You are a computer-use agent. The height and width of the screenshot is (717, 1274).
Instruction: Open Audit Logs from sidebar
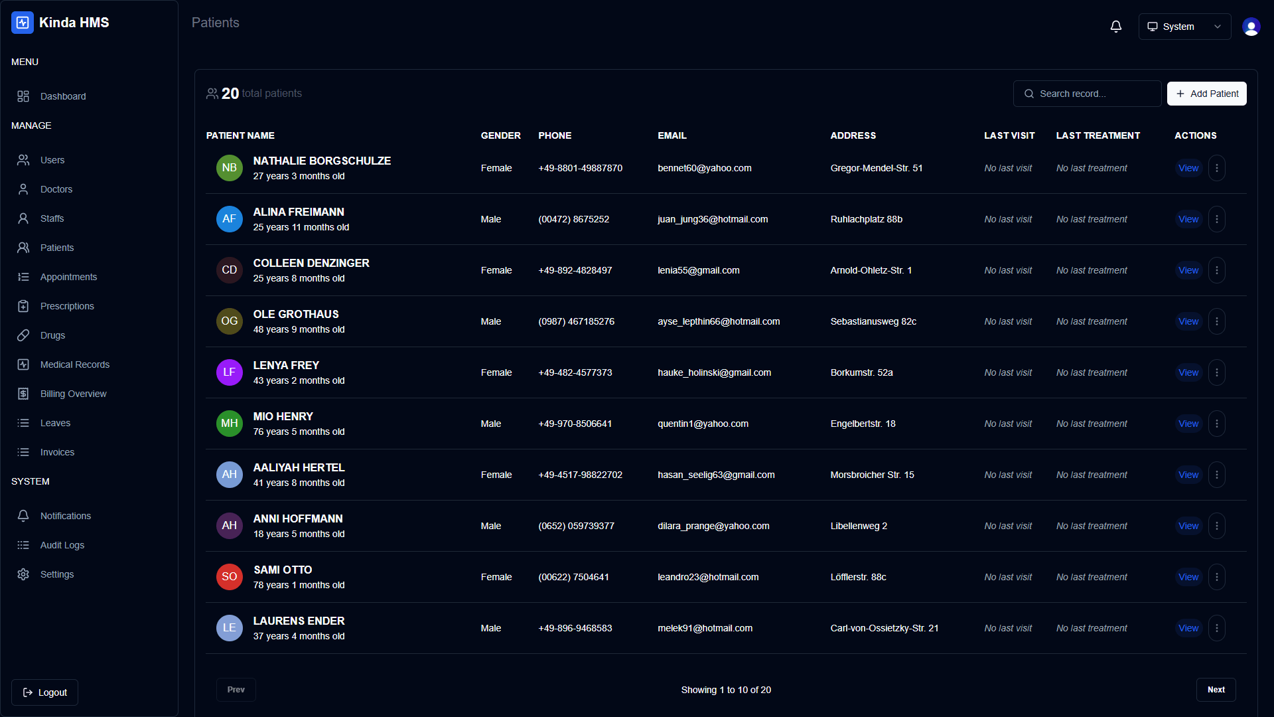(x=62, y=545)
